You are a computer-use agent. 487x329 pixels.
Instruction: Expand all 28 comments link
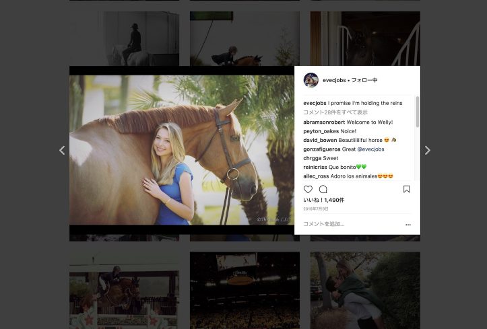(335, 112)
